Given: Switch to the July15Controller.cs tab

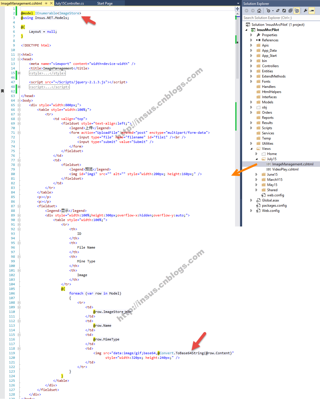Looking at the screenshot, I should click(69, 3).
